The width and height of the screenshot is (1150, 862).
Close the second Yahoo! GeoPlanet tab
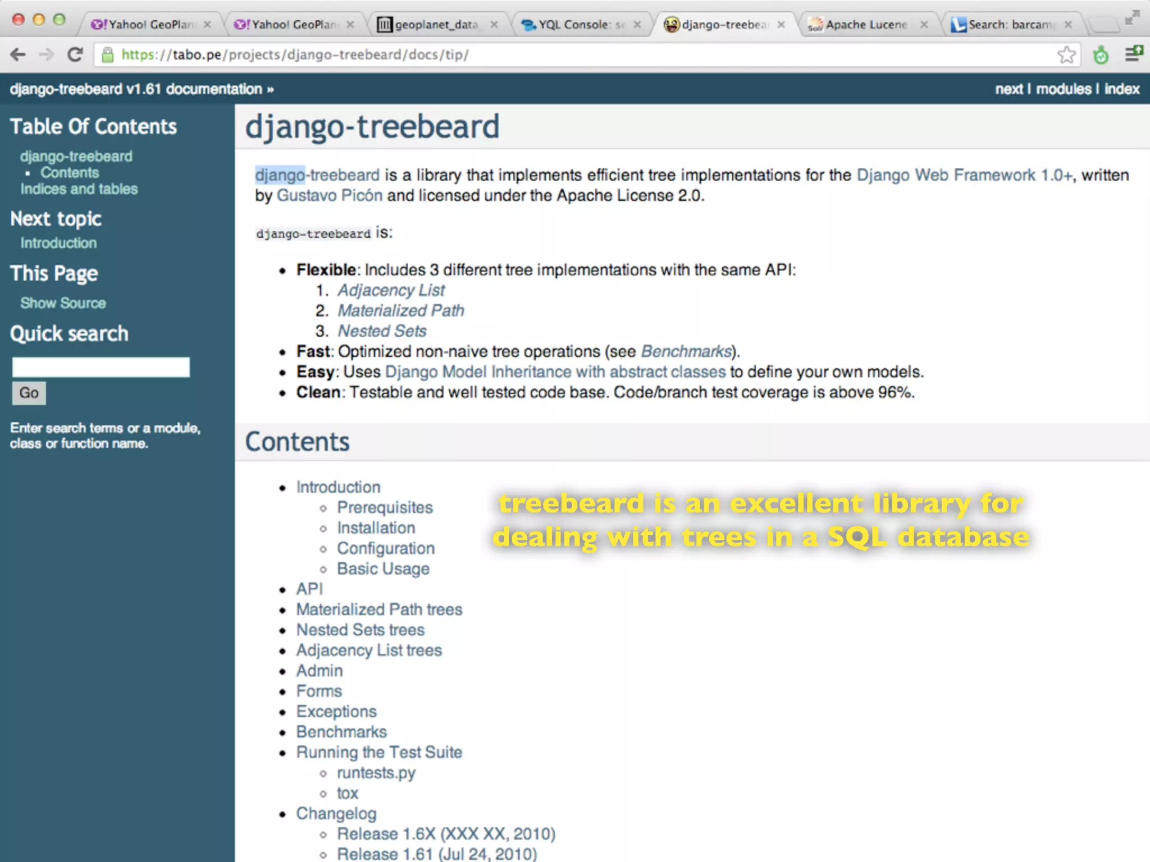point(350,25)
